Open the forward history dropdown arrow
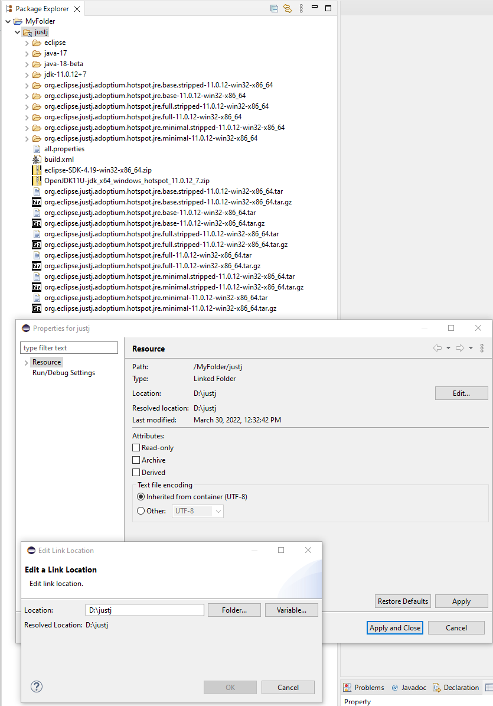The height and width of the screenshot is (706, 493). (x=470, y=348)
